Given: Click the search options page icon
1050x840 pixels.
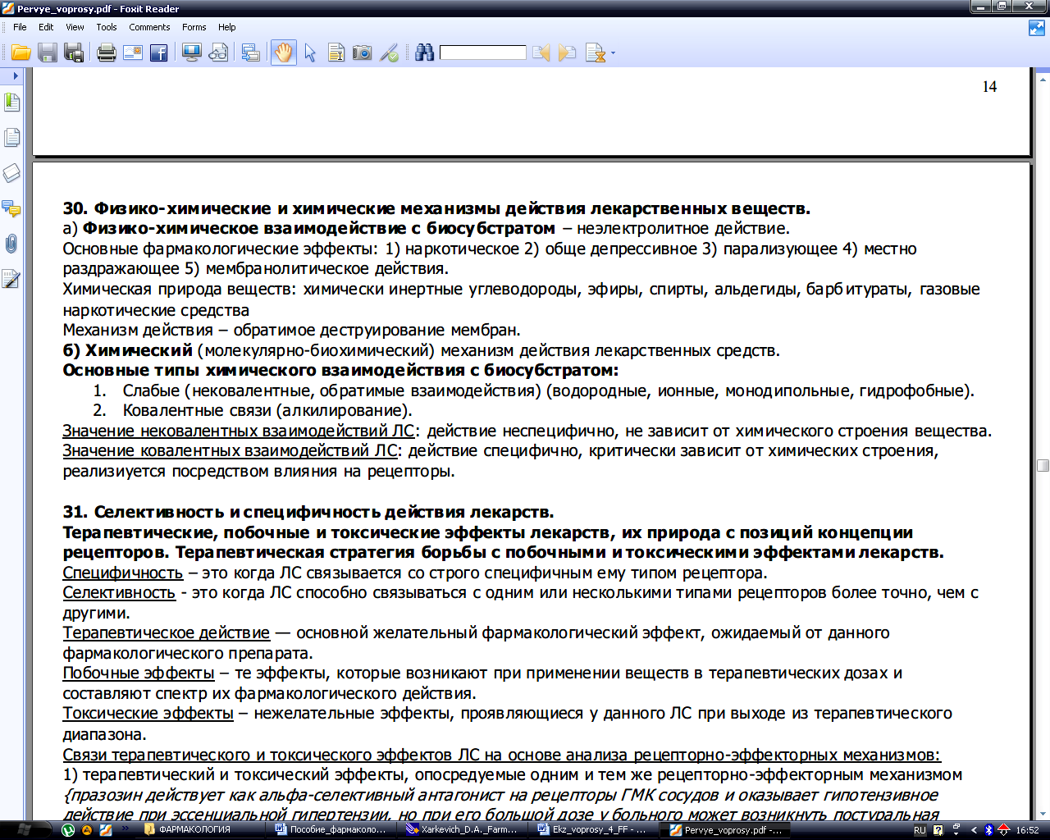Looking at the screenshot, I should 596,53.
